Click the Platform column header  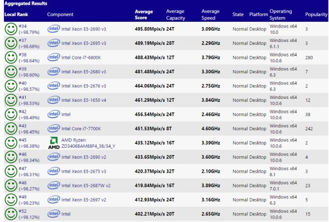tap(258, 14)
